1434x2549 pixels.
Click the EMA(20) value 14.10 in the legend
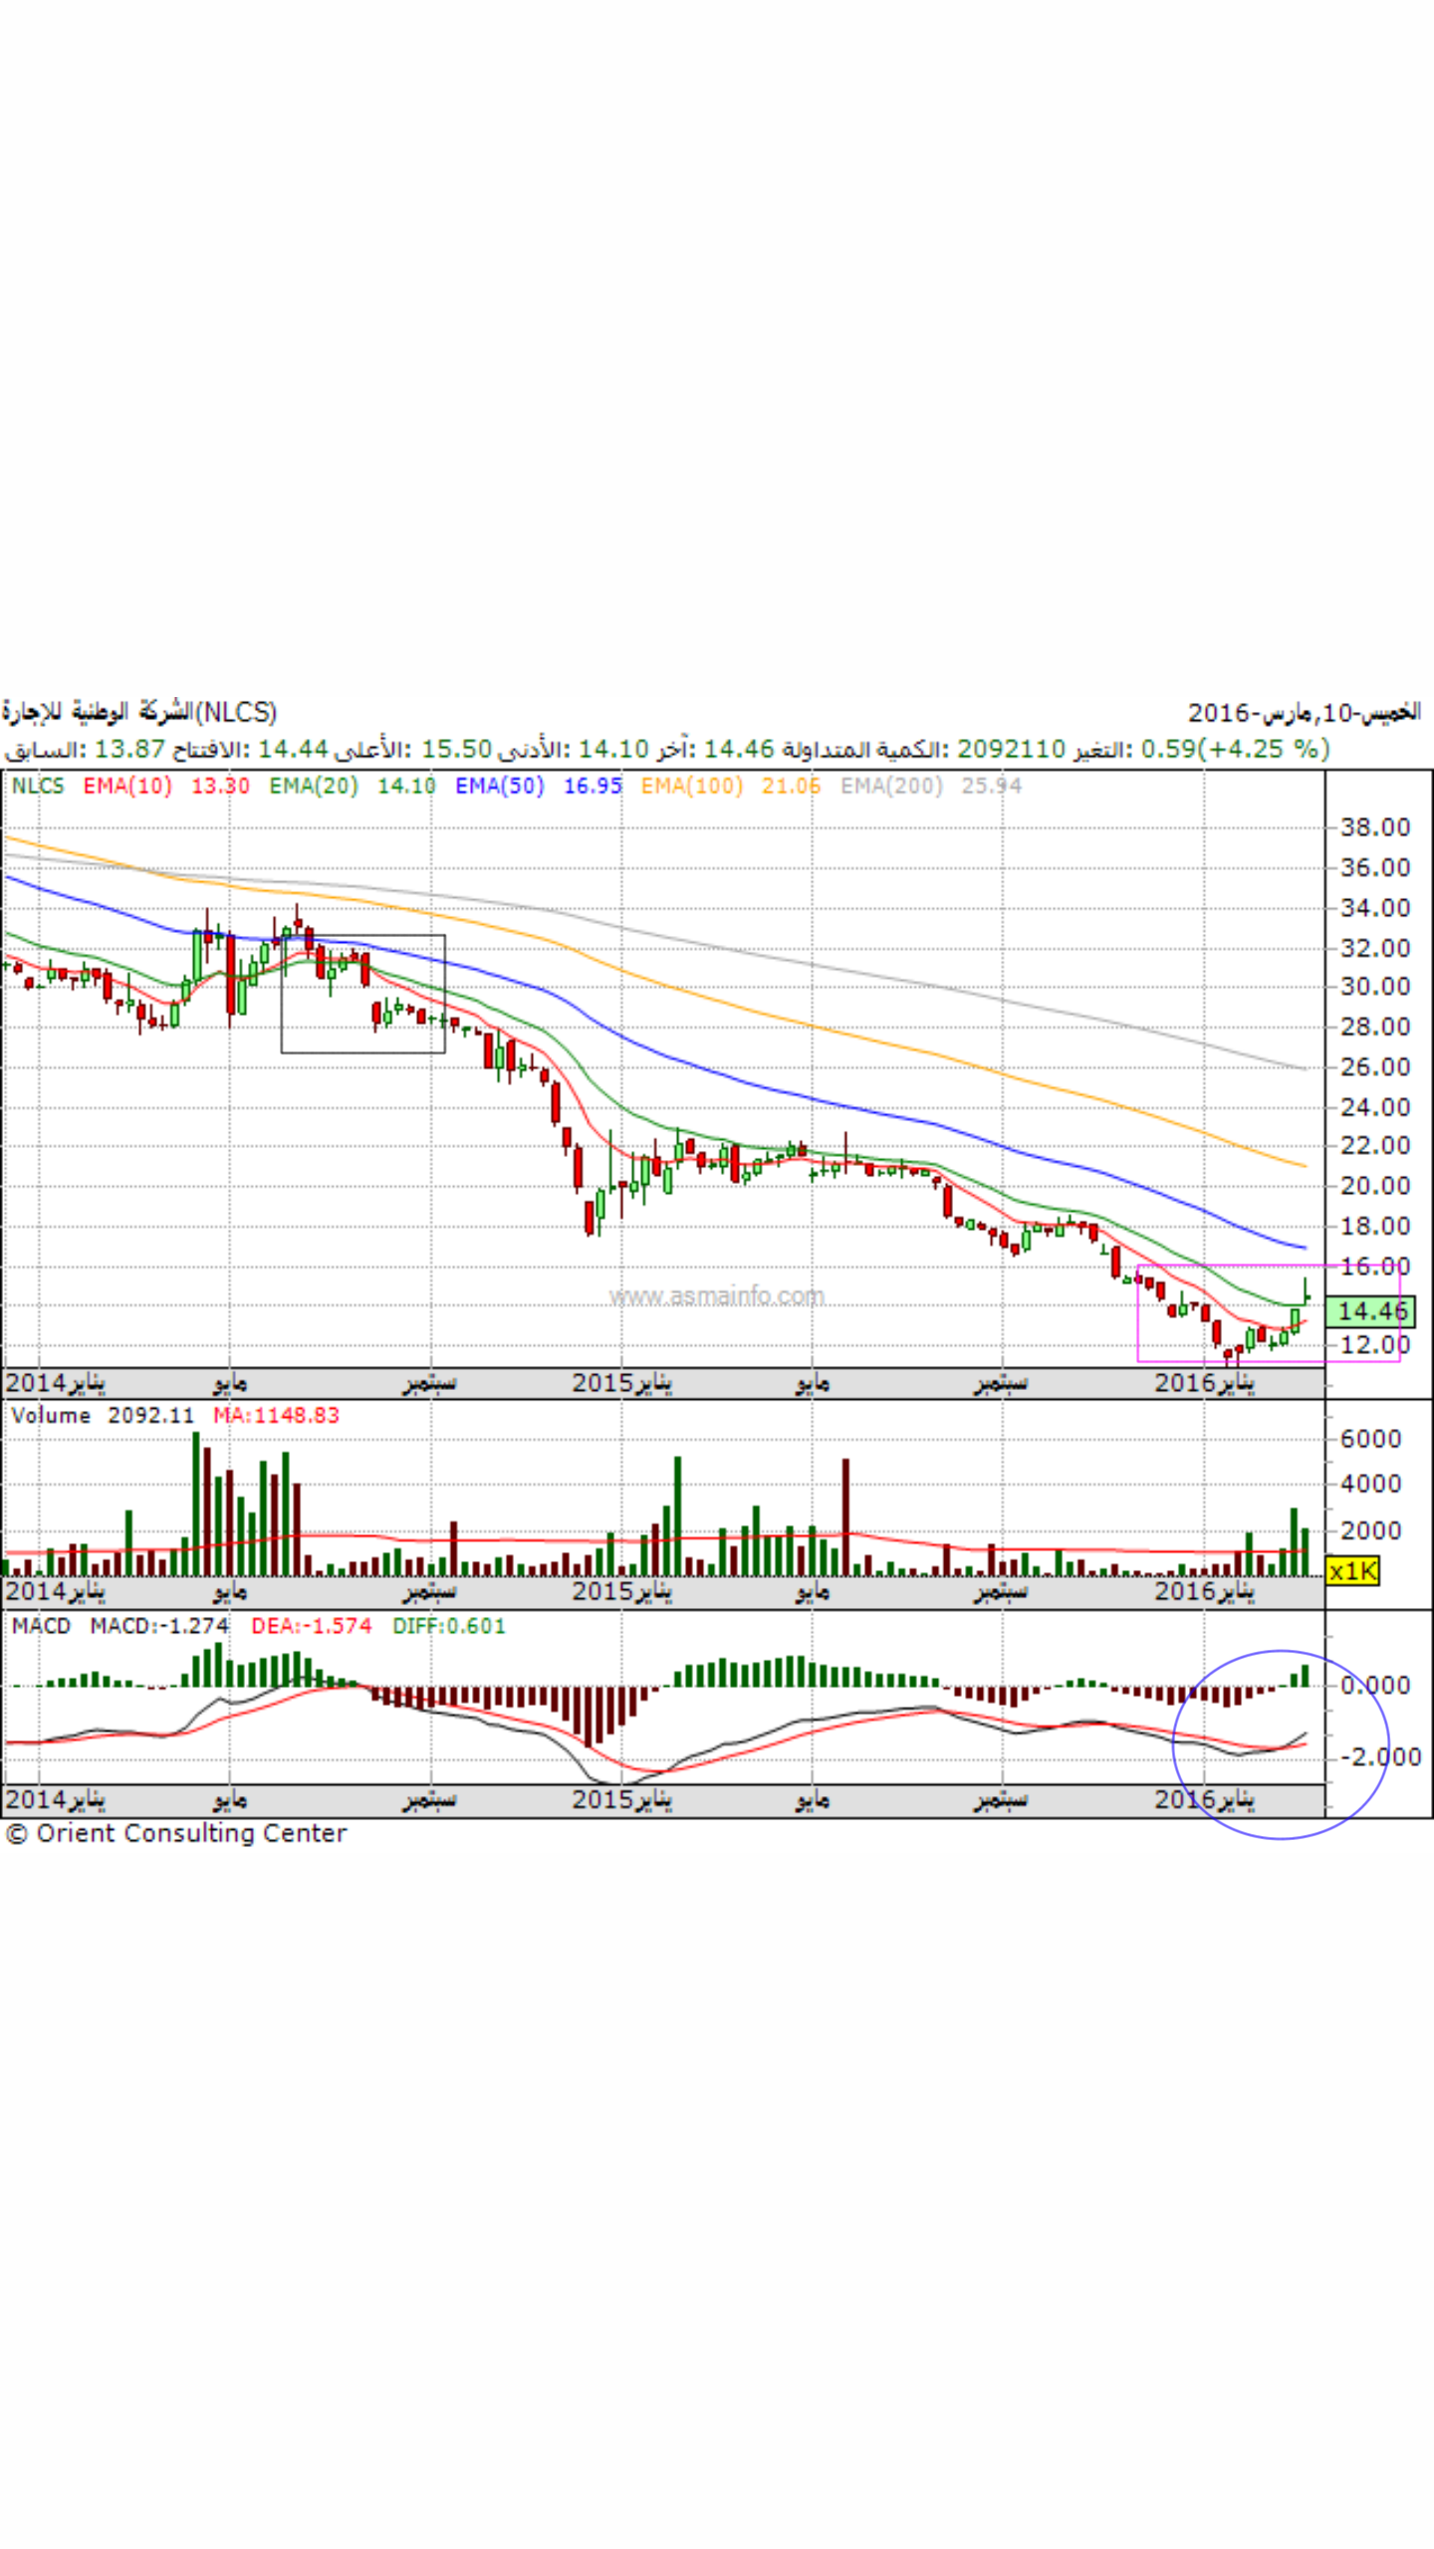(406, 786)
